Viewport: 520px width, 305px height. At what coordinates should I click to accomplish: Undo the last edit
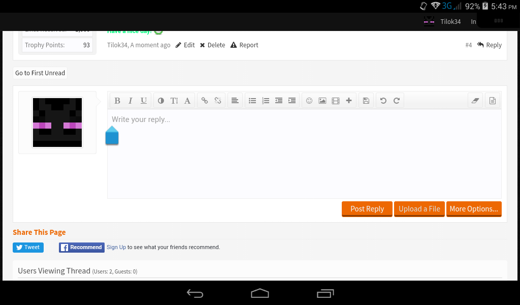pyautogui.click(x=383, y=101)
